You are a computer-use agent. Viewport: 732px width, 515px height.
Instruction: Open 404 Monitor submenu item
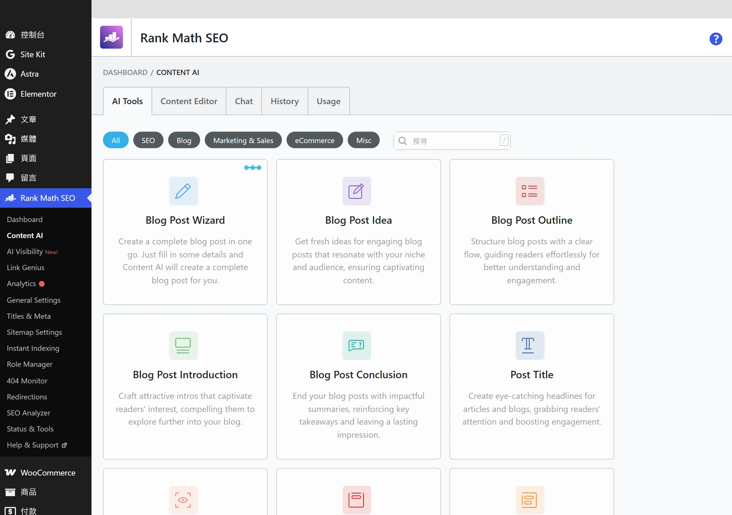(27, 381)
